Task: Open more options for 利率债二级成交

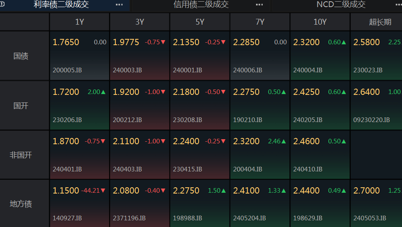Action: pos(119,5)
